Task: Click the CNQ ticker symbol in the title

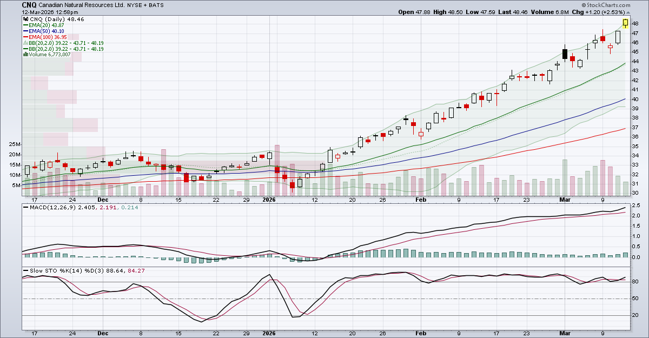Action: point(29,4)
